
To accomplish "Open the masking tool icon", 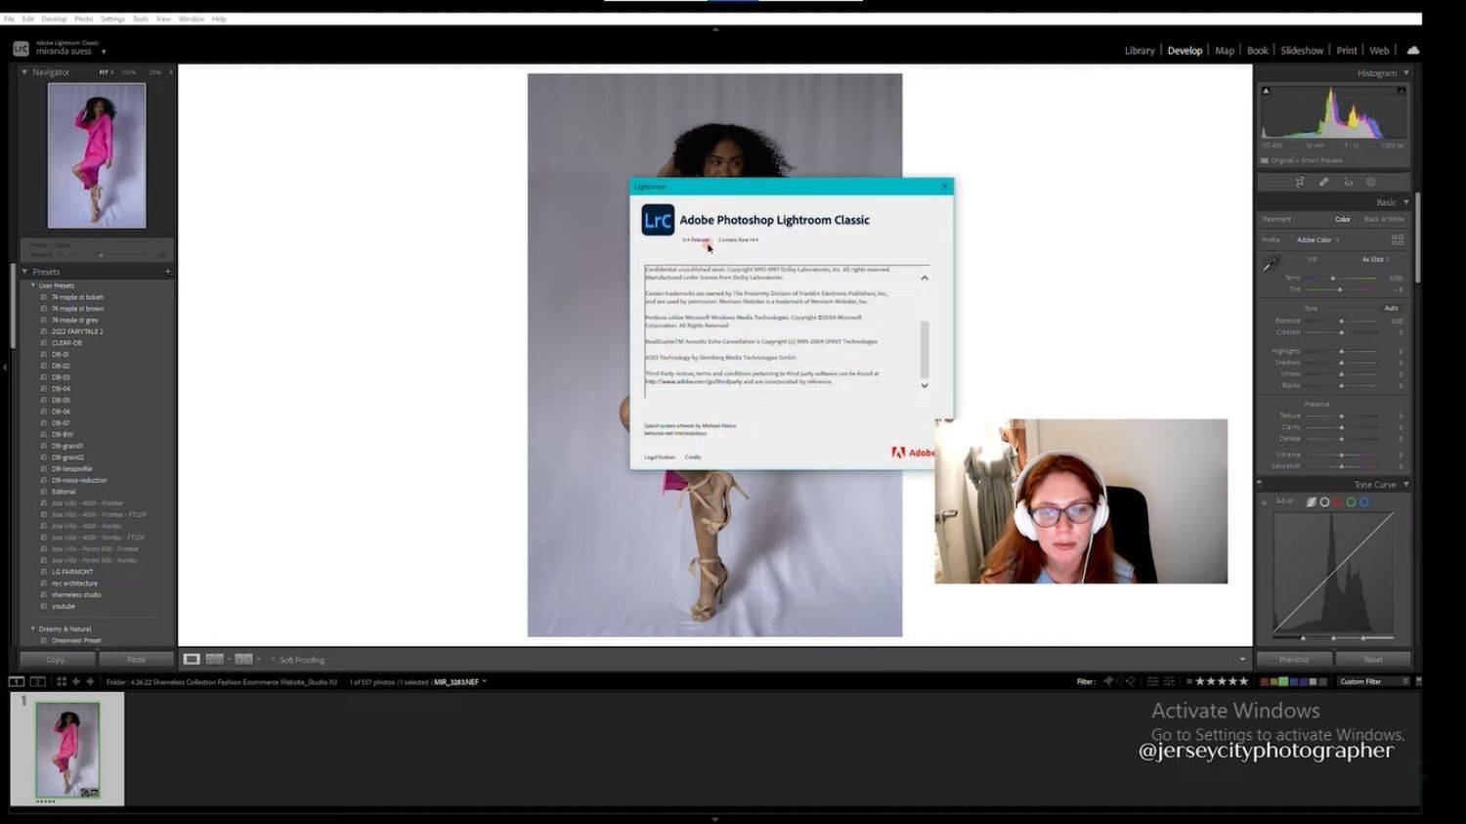I will [x=1371, y=183].
